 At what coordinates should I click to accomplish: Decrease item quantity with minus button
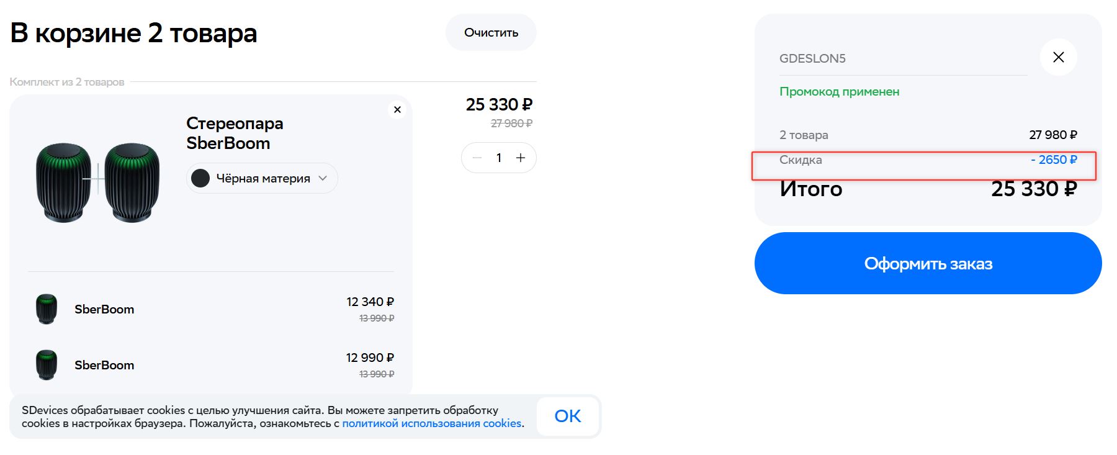pyautogui.click(x=477, y=158)
